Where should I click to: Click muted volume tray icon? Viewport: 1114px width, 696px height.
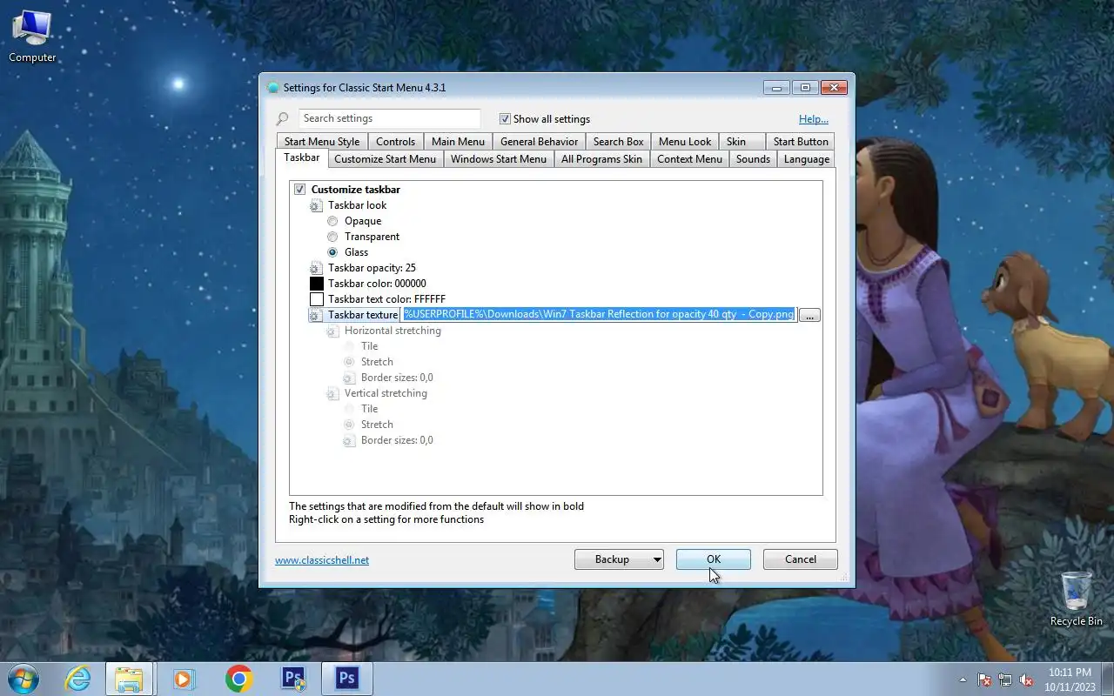(1026, 679)
